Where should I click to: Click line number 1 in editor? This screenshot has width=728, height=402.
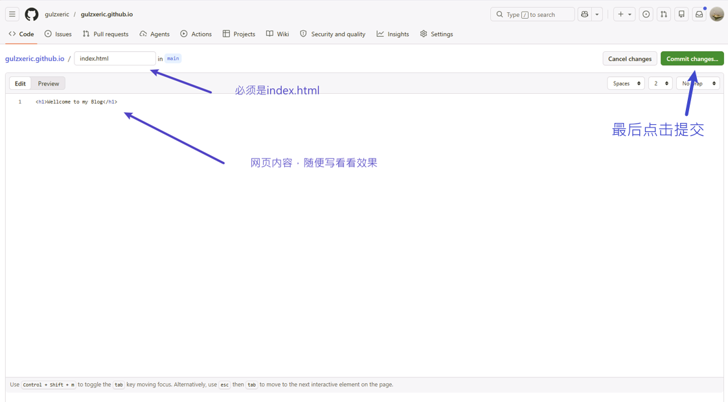(x=20, y=102)
